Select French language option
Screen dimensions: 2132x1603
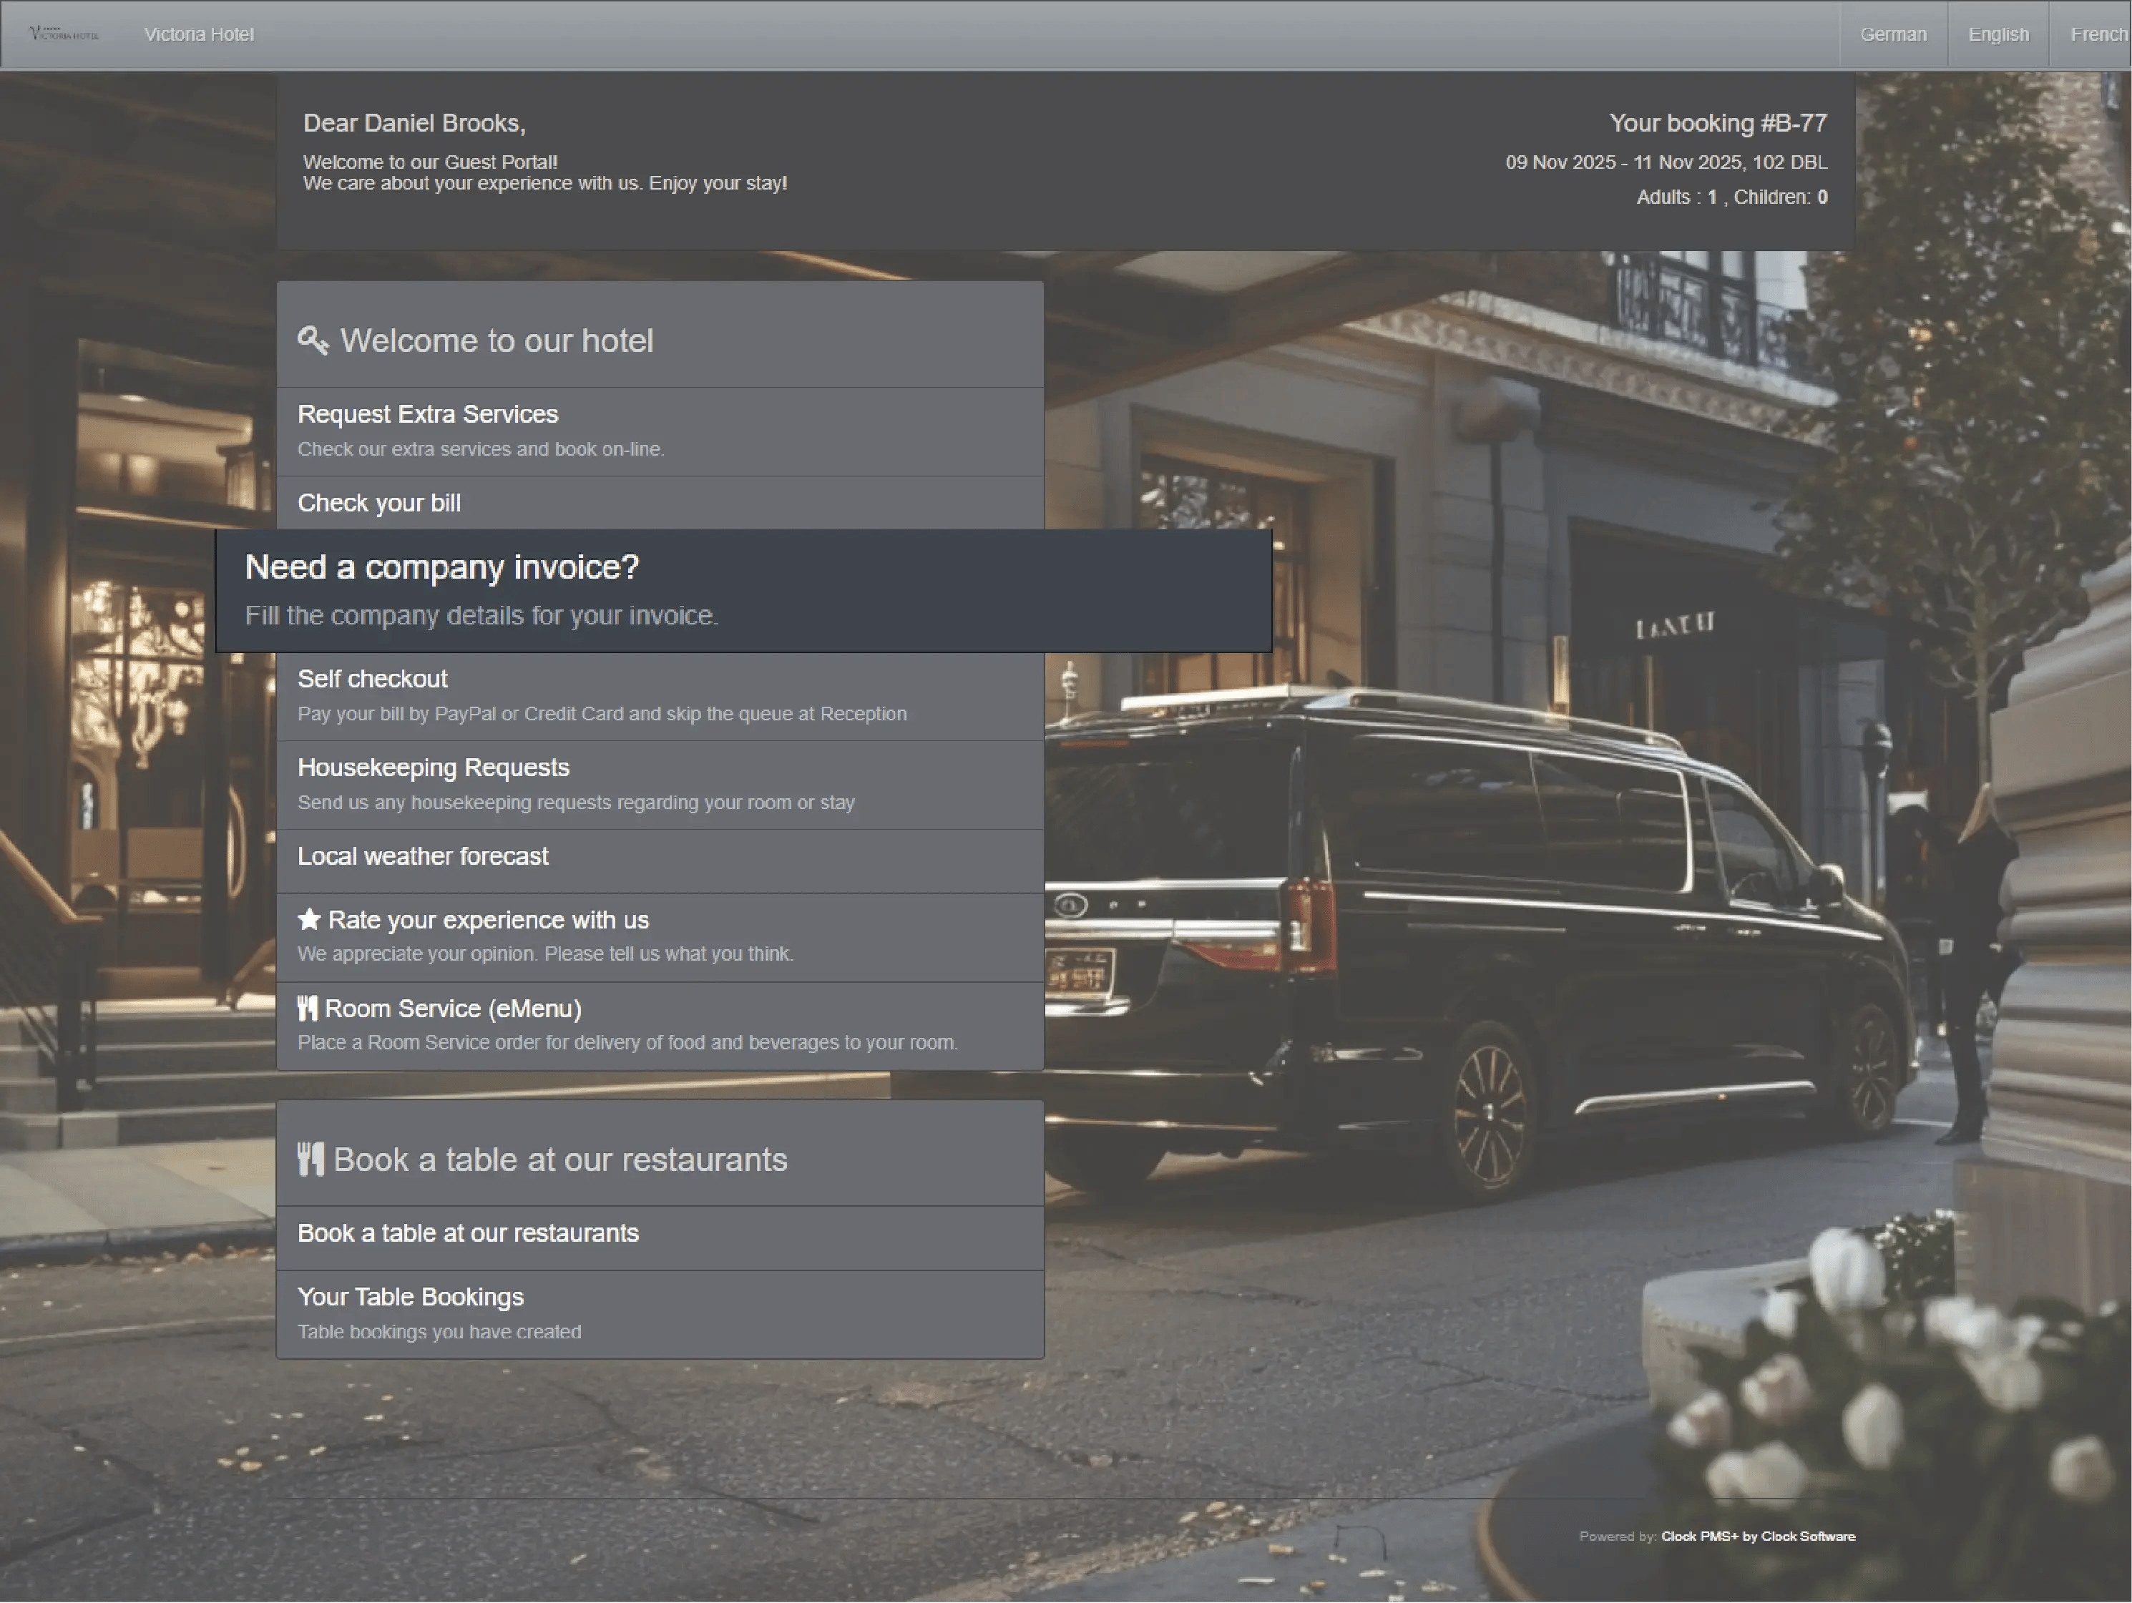2098,35
